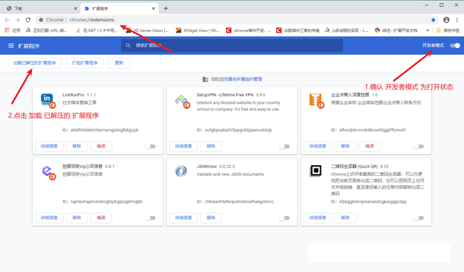Open 详细信息 for SetupVPN
The width and height of the screenshot is (464, 272).
point(184,146)
